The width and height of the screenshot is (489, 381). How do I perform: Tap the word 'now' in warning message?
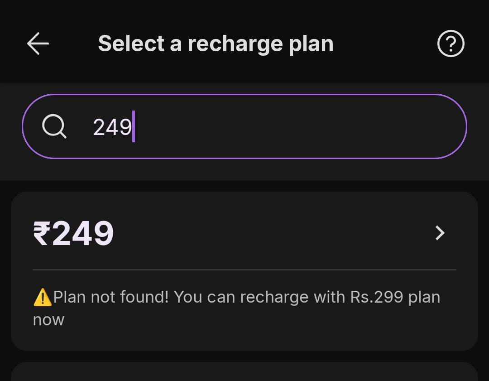[x=48, y=320]
